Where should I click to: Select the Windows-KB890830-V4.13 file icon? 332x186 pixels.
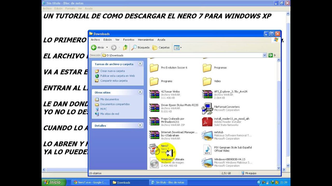207,162
